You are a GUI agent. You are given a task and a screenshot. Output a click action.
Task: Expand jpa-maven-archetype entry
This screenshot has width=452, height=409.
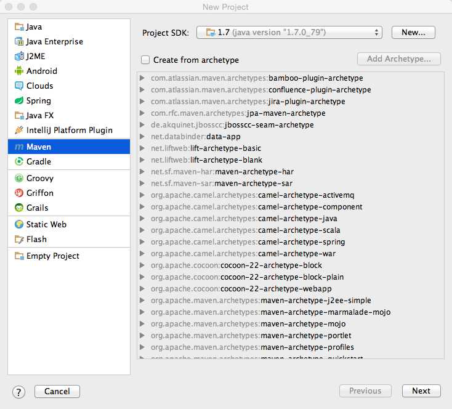tap(142, 113)
